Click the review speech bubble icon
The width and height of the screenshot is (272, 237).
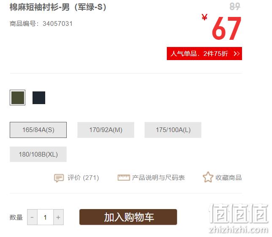[59, 178]
